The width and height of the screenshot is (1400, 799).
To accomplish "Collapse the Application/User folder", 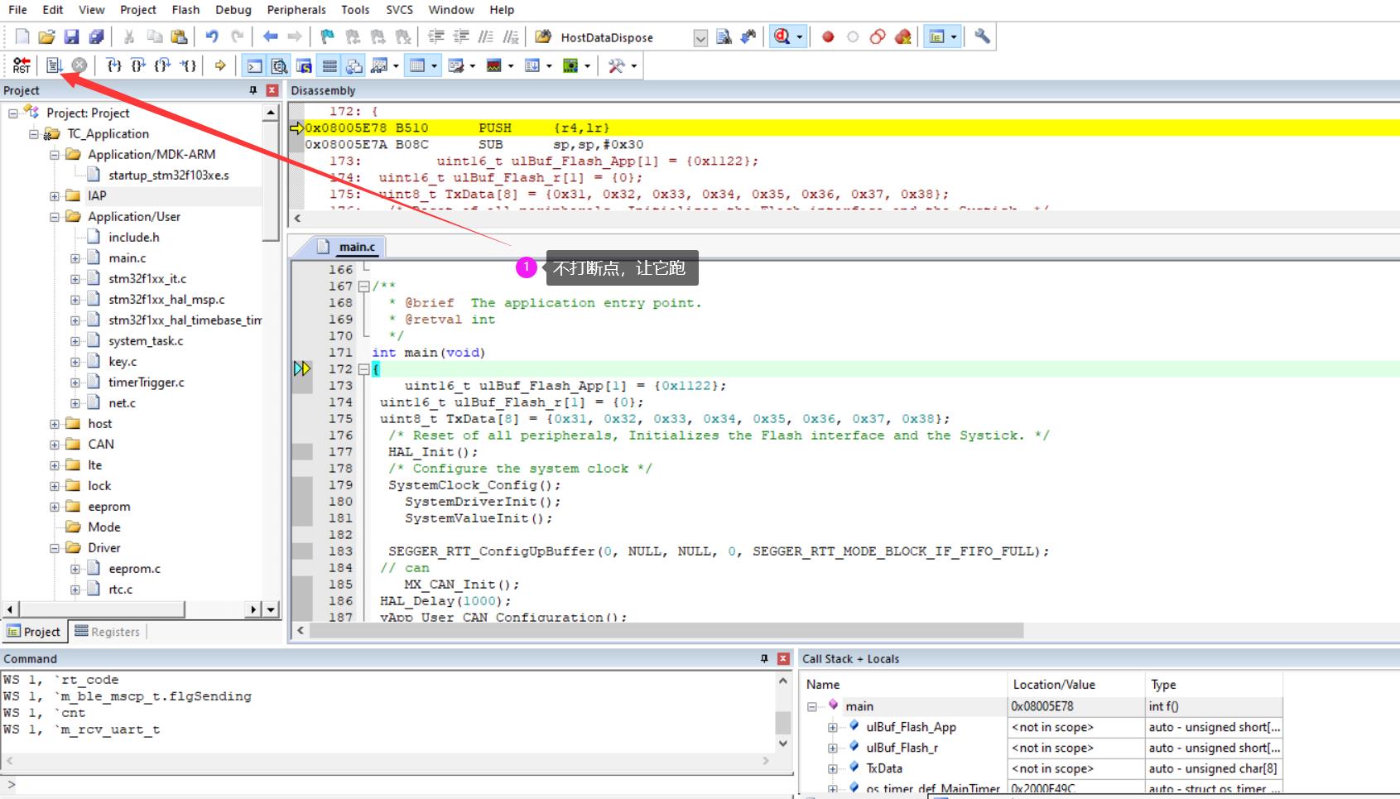I will tap(55, 217).
